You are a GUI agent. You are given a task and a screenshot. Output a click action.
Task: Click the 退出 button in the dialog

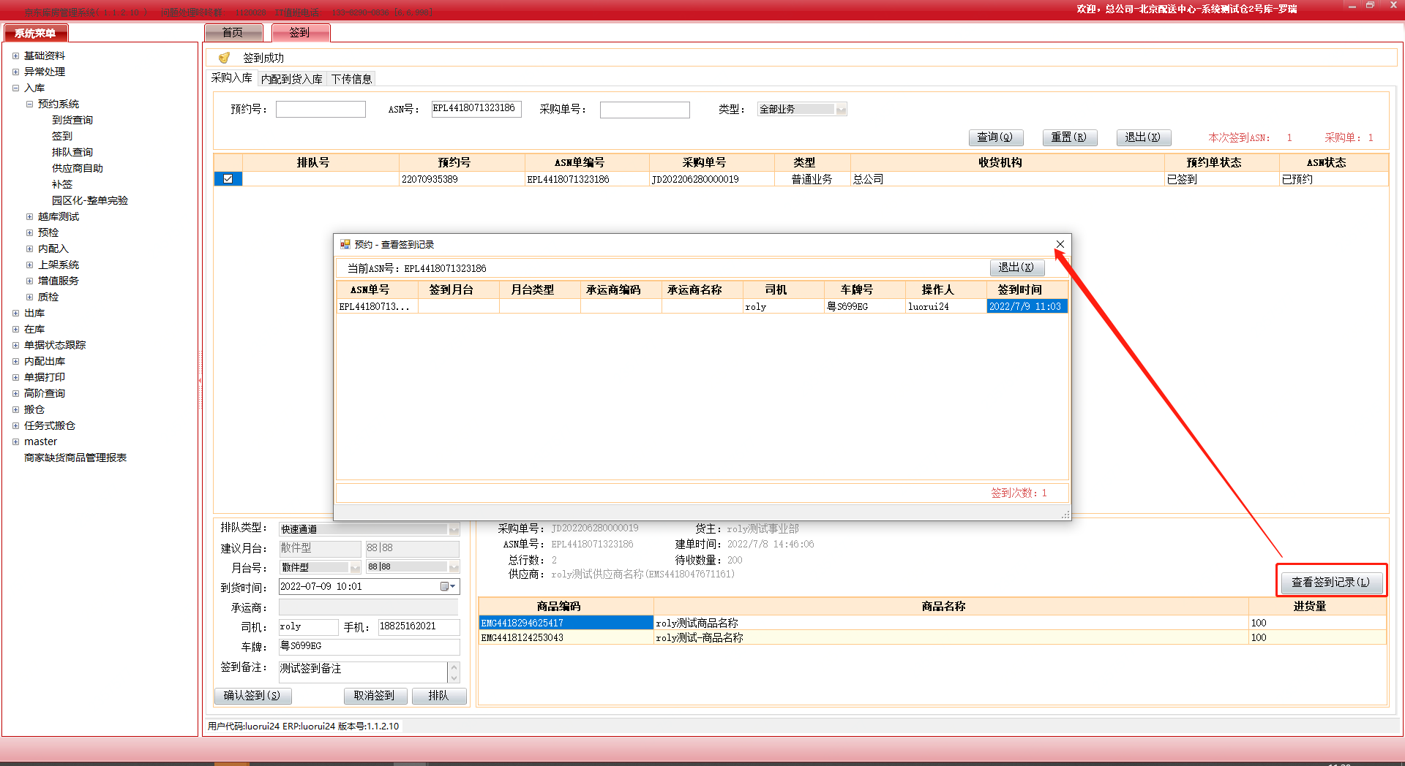tap(1016, 268)
